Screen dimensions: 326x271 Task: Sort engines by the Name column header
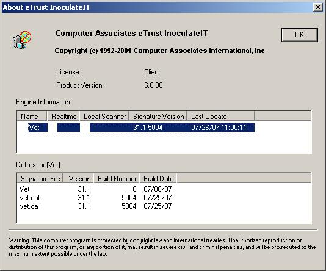[x=32, y=116]
